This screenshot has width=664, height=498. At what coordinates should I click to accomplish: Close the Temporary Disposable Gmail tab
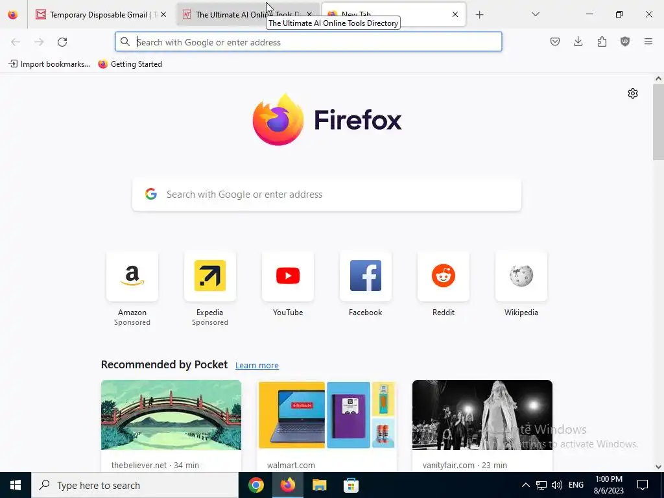[163, 14]
